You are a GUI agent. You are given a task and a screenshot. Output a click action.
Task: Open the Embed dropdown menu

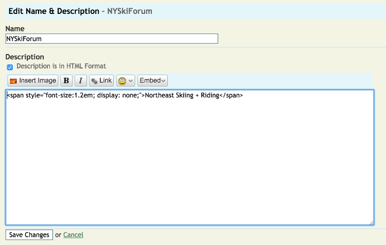(x=152, y=81)
